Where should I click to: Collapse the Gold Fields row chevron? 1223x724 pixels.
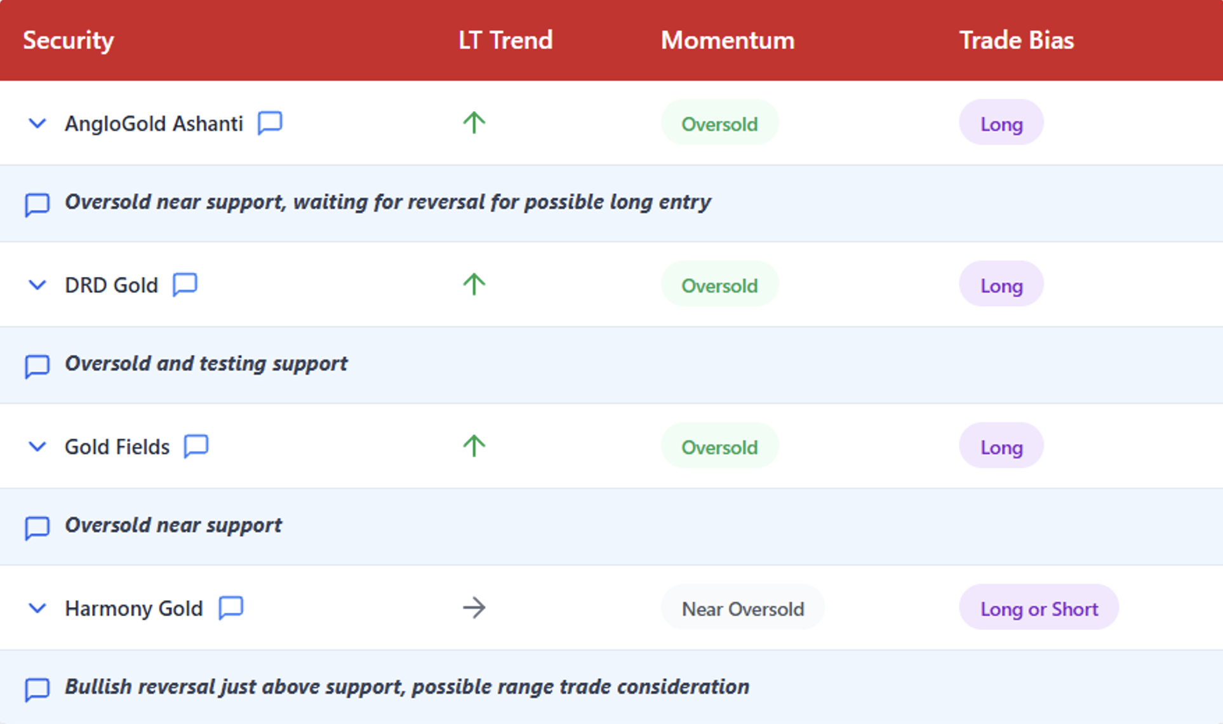pyautogui.click(x=37, y=447)
